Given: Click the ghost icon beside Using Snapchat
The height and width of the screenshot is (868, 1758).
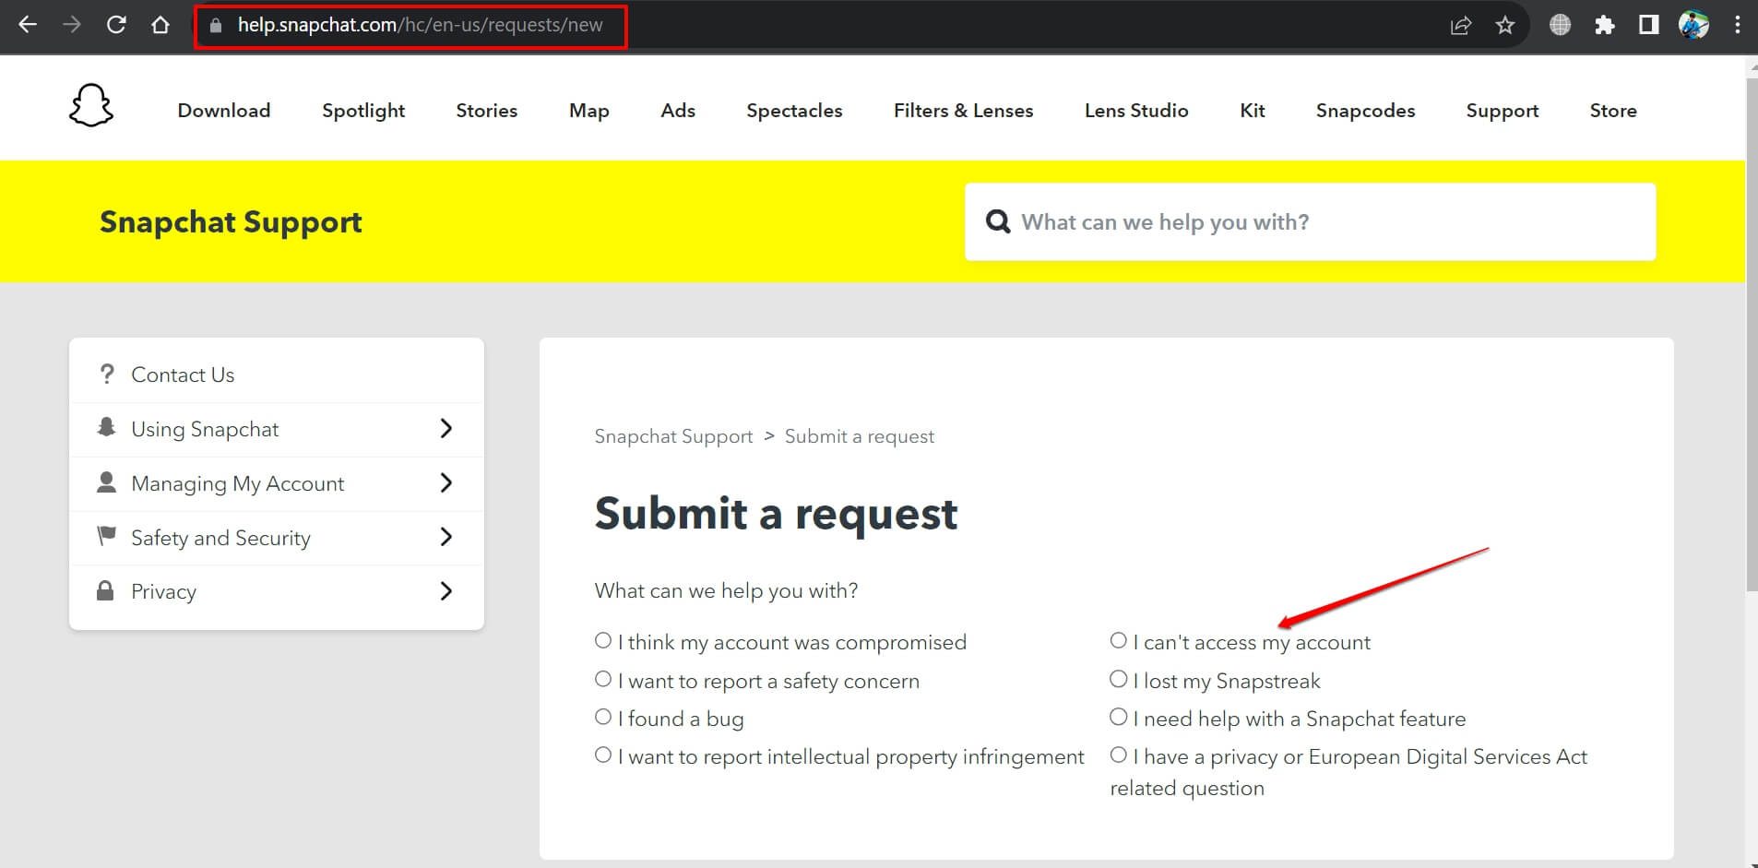Looking at the screenshot, I should coord(106,427).
